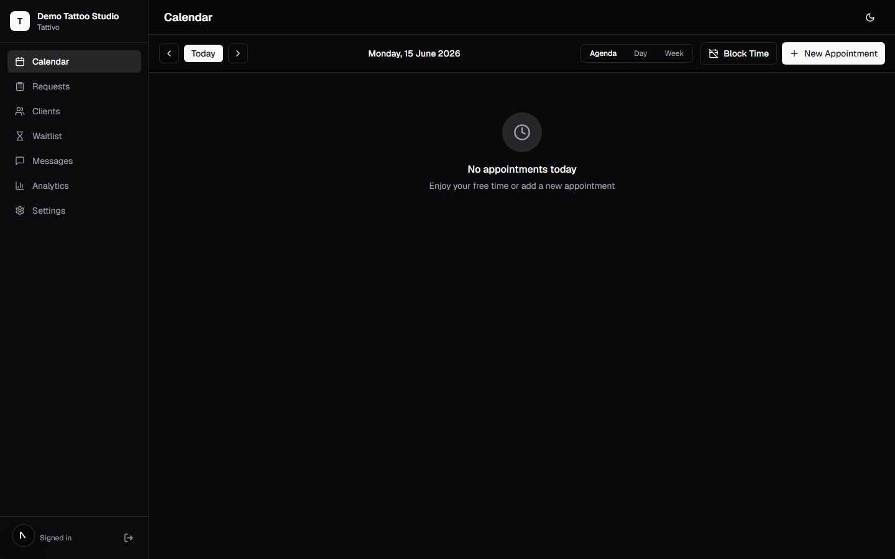Click the Demo Tattoo Studio logo tile
This screenshot has height=559, width=895.
coord(20,21)
